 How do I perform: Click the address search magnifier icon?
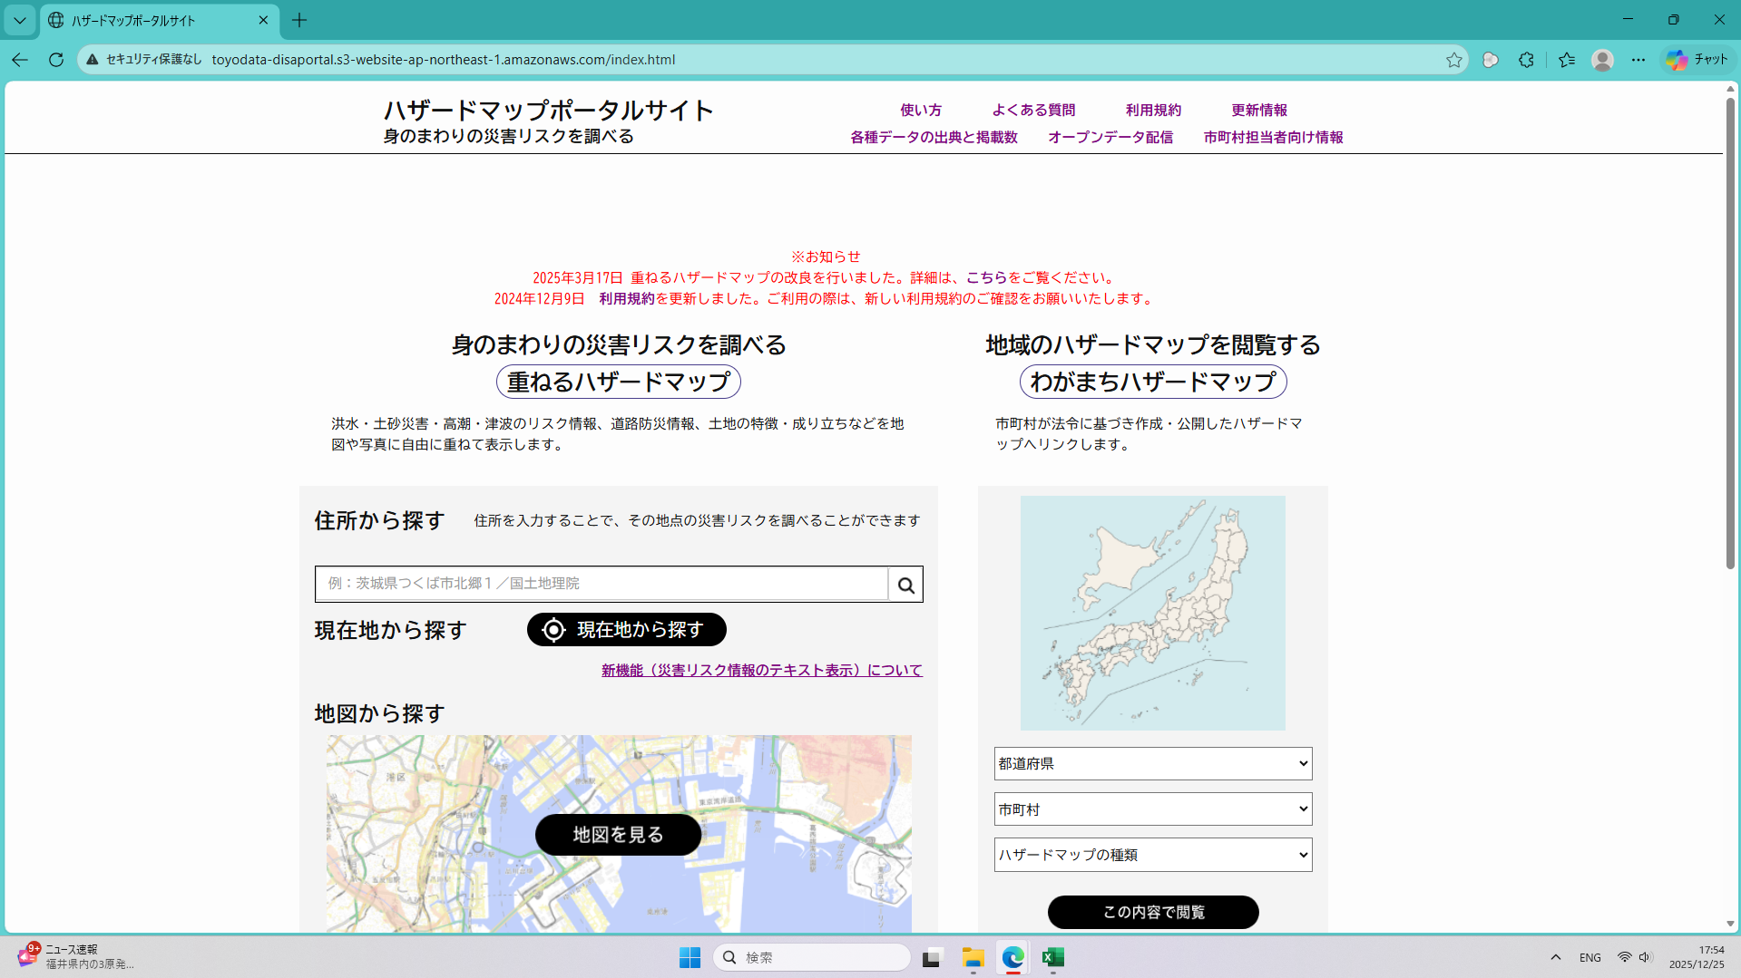905,585
